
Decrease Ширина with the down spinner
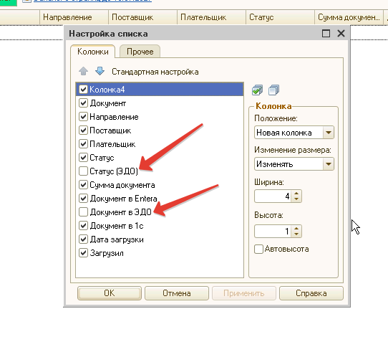click(x=296, y=199)
